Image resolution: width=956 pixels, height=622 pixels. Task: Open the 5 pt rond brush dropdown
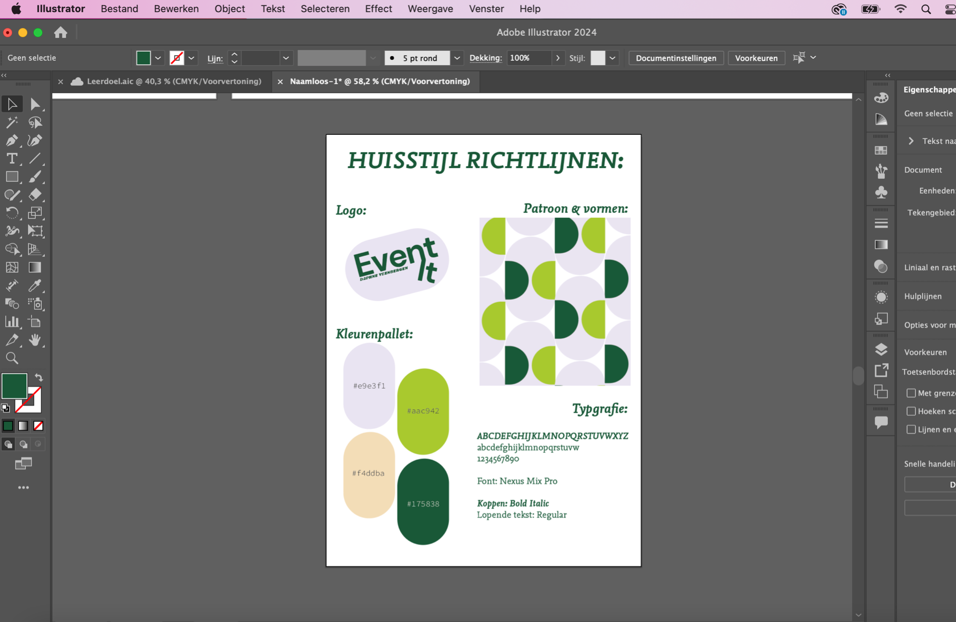457,58
